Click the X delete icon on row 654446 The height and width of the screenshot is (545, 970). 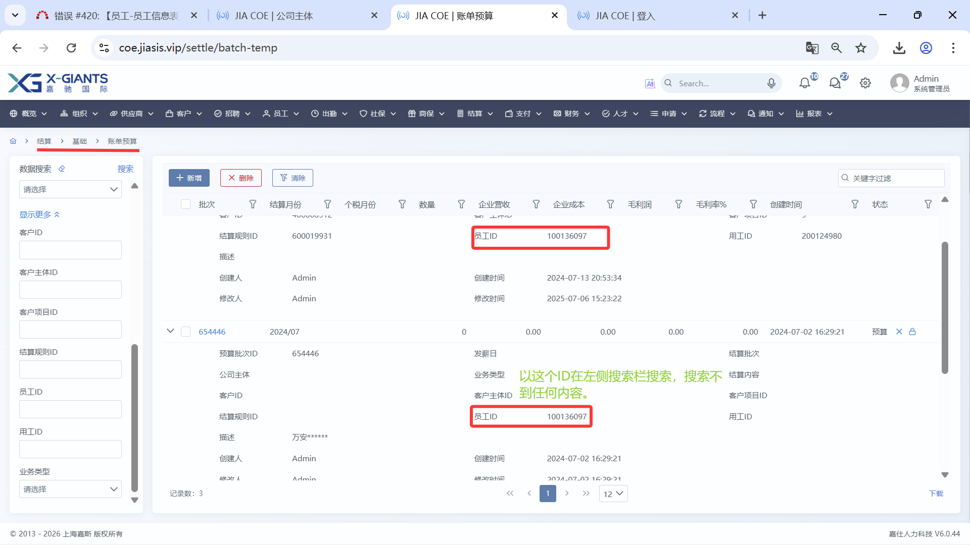click(899, 332)
